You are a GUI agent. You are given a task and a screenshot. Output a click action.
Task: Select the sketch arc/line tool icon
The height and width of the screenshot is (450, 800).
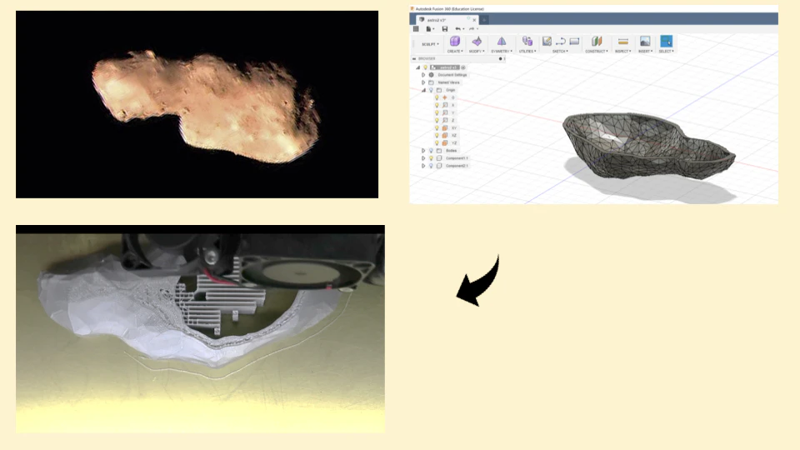pos(560,42)
